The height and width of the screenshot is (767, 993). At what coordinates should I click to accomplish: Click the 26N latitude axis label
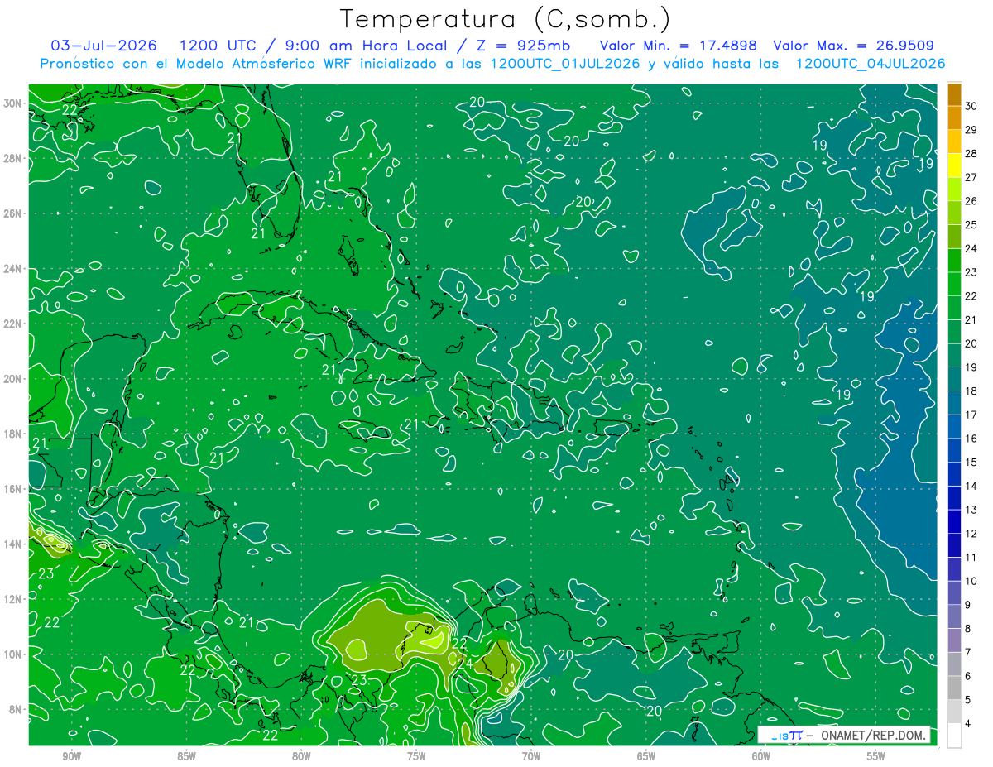tap(13, 213)
